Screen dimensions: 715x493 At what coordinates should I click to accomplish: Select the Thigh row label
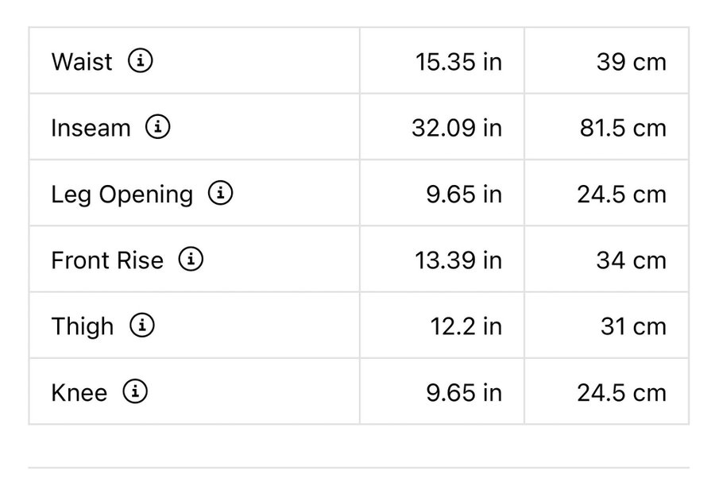click(83, 326)
